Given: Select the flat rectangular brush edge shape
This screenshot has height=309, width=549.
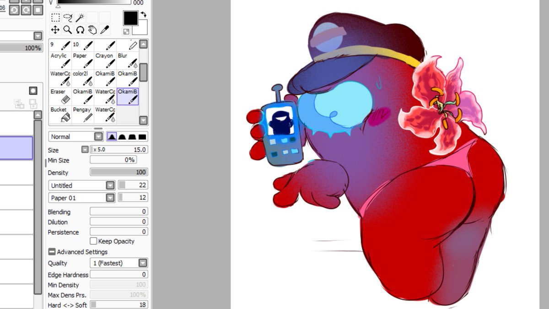Looking at the screenshot, I should (x=142, y=136).
